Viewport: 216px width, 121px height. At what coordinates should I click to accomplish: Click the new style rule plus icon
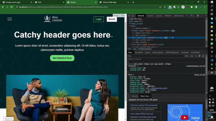click(196, 56)
